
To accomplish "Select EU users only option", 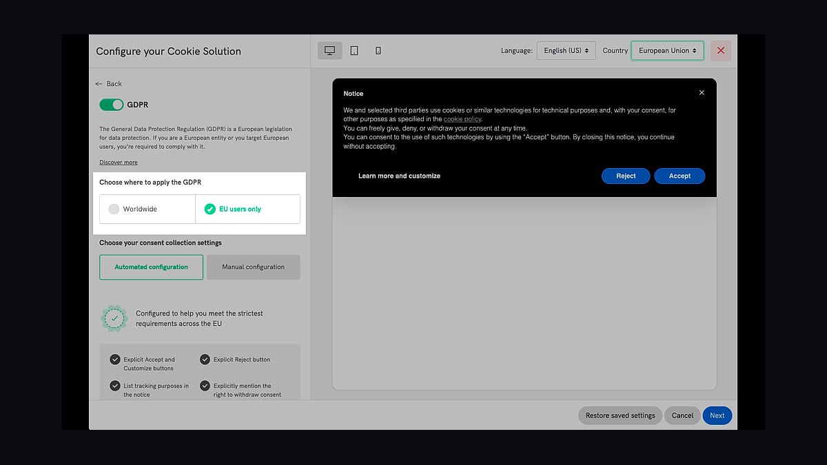I will pyautogui.click(x=247, y=209).
